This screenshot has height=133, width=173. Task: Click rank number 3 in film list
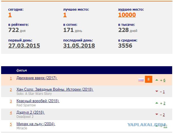tap(11, 101)
